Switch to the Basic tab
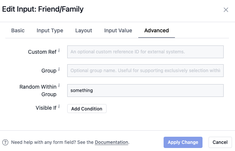Viewport: 235px width, 151px height. coord(18,30)
